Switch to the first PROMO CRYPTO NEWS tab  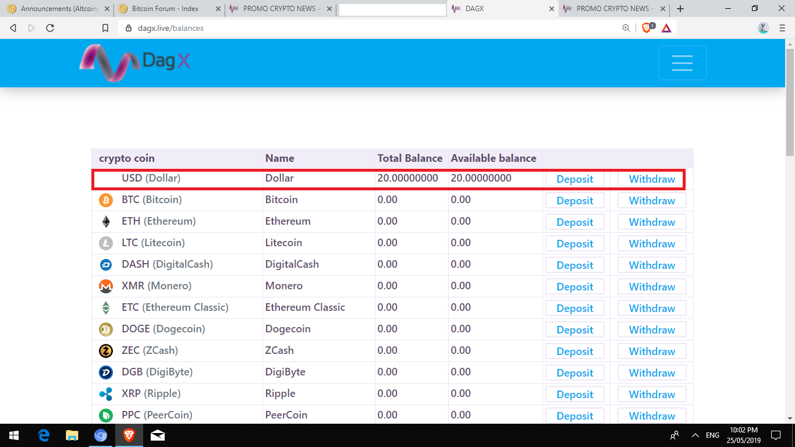280,9
